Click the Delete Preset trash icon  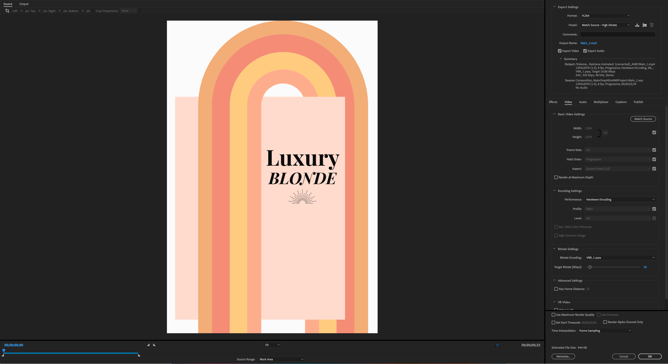pos(652,25)
